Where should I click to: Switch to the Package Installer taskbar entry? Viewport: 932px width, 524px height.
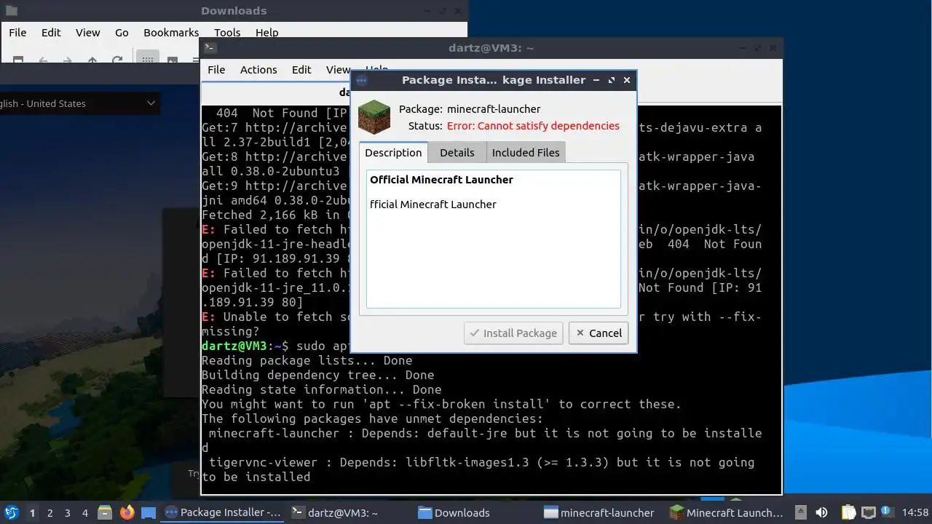tap(223, 512)
